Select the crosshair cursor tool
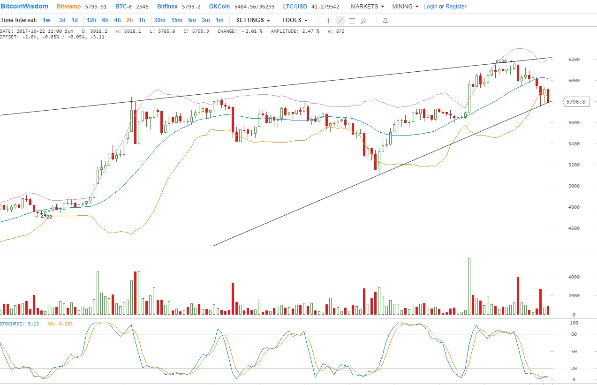The image size is (597, 385). (328, 21)
